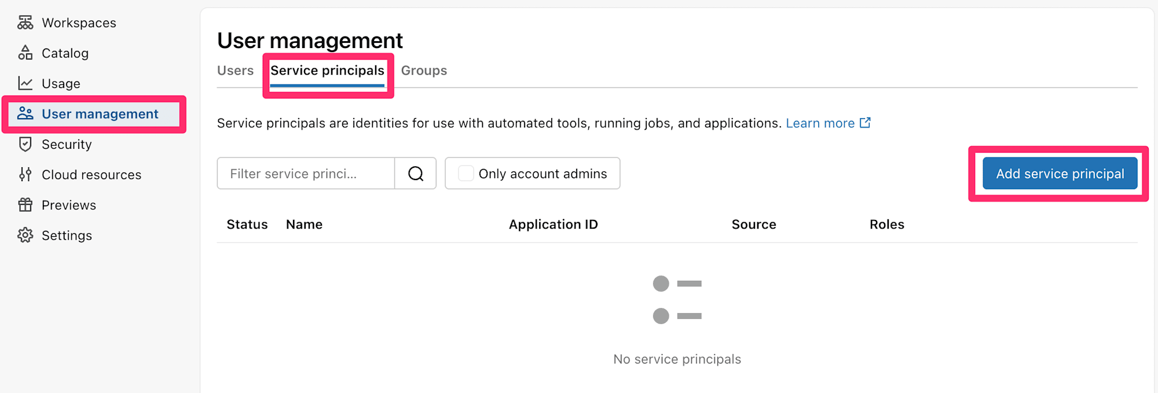Image resolution: width=1158 pixels, height=393 pixels.
Task: Click the Workspaces icon in sidebar
Action: coord(25,23)
